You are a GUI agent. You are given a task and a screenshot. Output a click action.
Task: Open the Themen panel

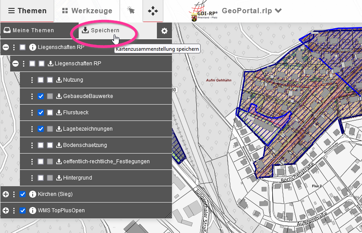coord(27,11)
